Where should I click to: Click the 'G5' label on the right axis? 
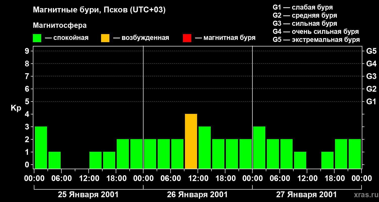click(x=371, y=51)
